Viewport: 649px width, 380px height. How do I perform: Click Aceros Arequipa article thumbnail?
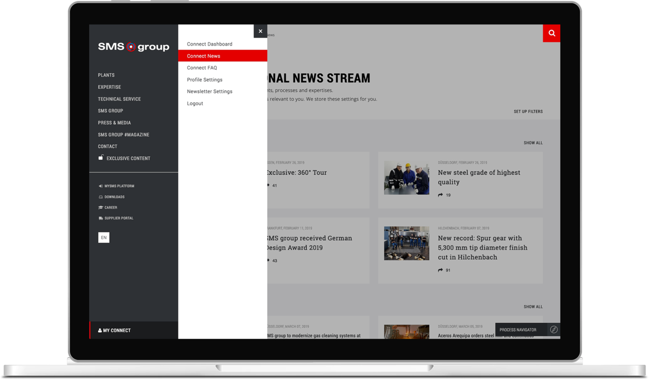407,332
